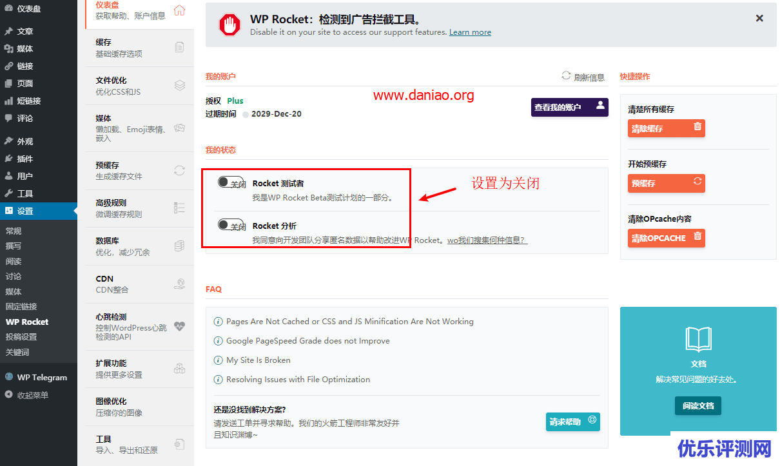Viewport: 780px width, 466px height.
Task: Click the WP Telegram icon in sidebar
Action: [8, 377]
